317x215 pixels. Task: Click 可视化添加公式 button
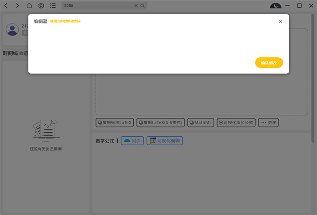tap(236, 123)
